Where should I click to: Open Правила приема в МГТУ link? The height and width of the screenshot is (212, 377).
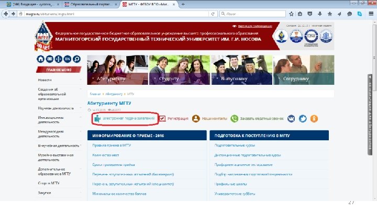[112, 145]
